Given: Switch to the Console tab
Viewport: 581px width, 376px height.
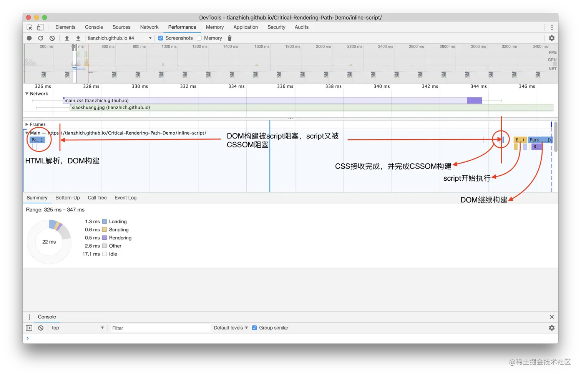Looking at the screenshot, I should (x=94, y=27).
